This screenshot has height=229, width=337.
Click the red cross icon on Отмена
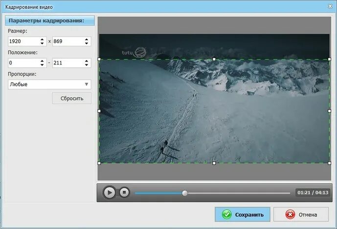click(x=290, y=214)
